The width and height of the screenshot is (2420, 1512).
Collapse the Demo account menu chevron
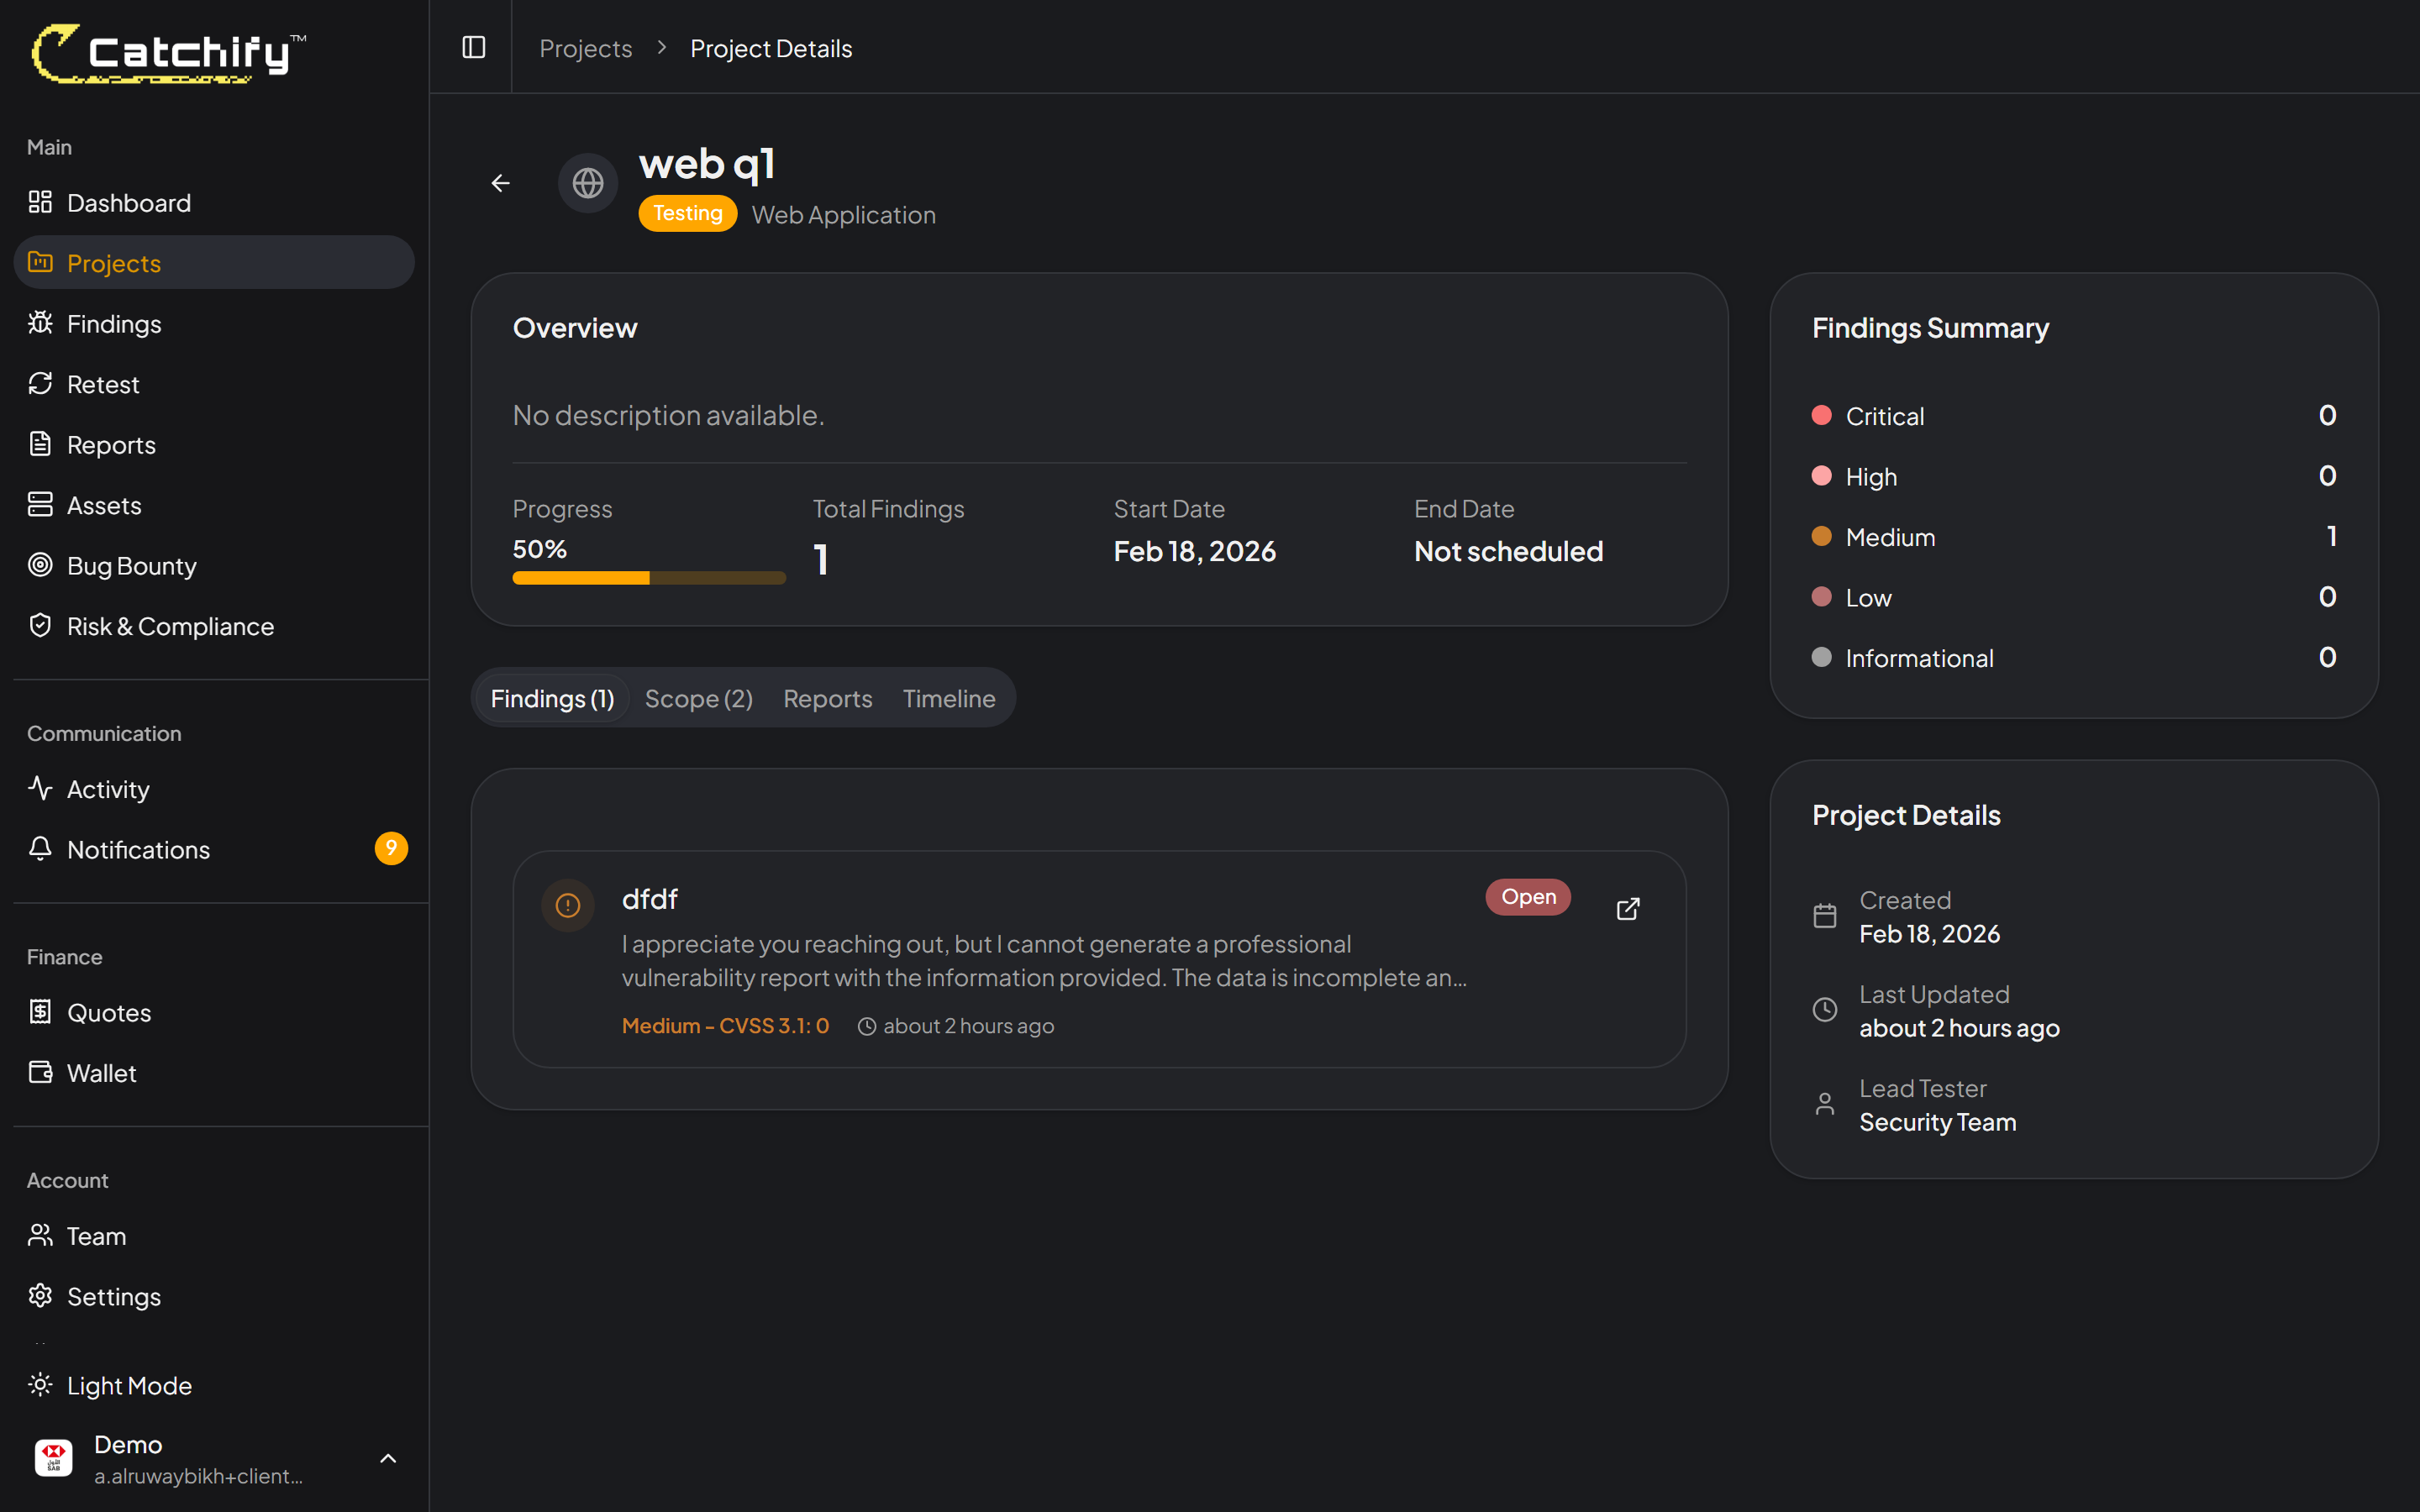click(388, 1458)
